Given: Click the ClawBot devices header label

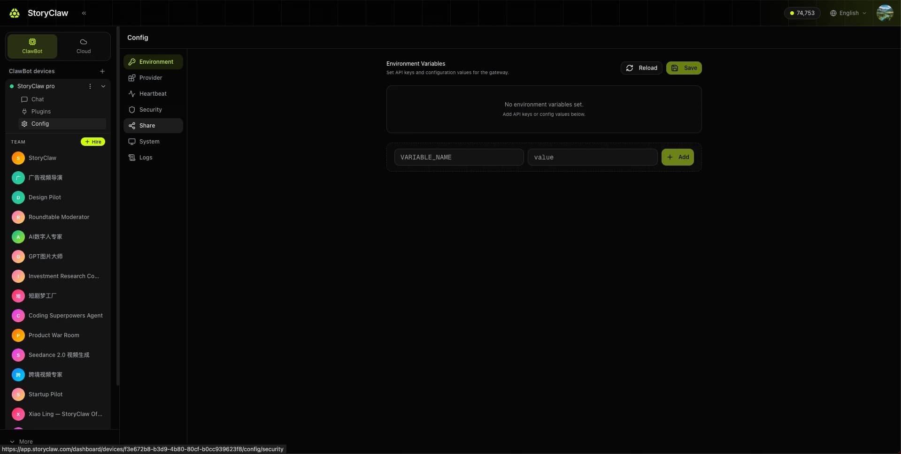Looking at the screenshot, I should 32,71.
